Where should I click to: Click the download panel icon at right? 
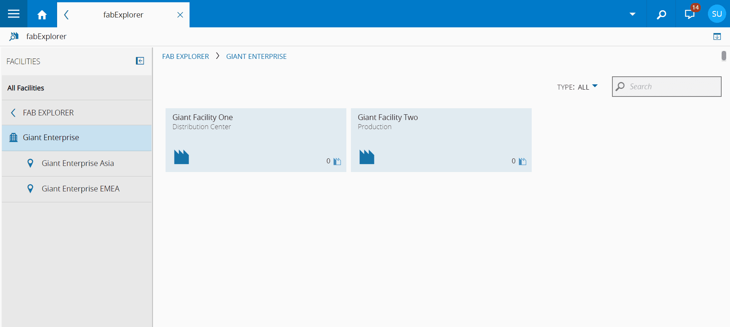717,36
